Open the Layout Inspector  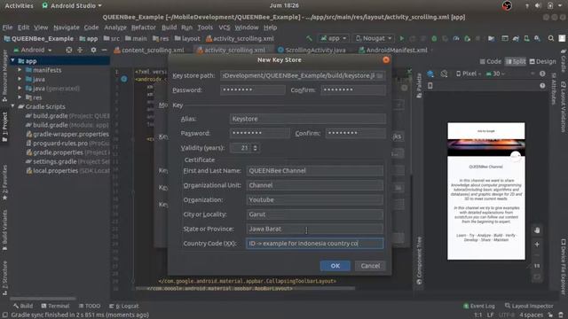(x=529, y=306)
